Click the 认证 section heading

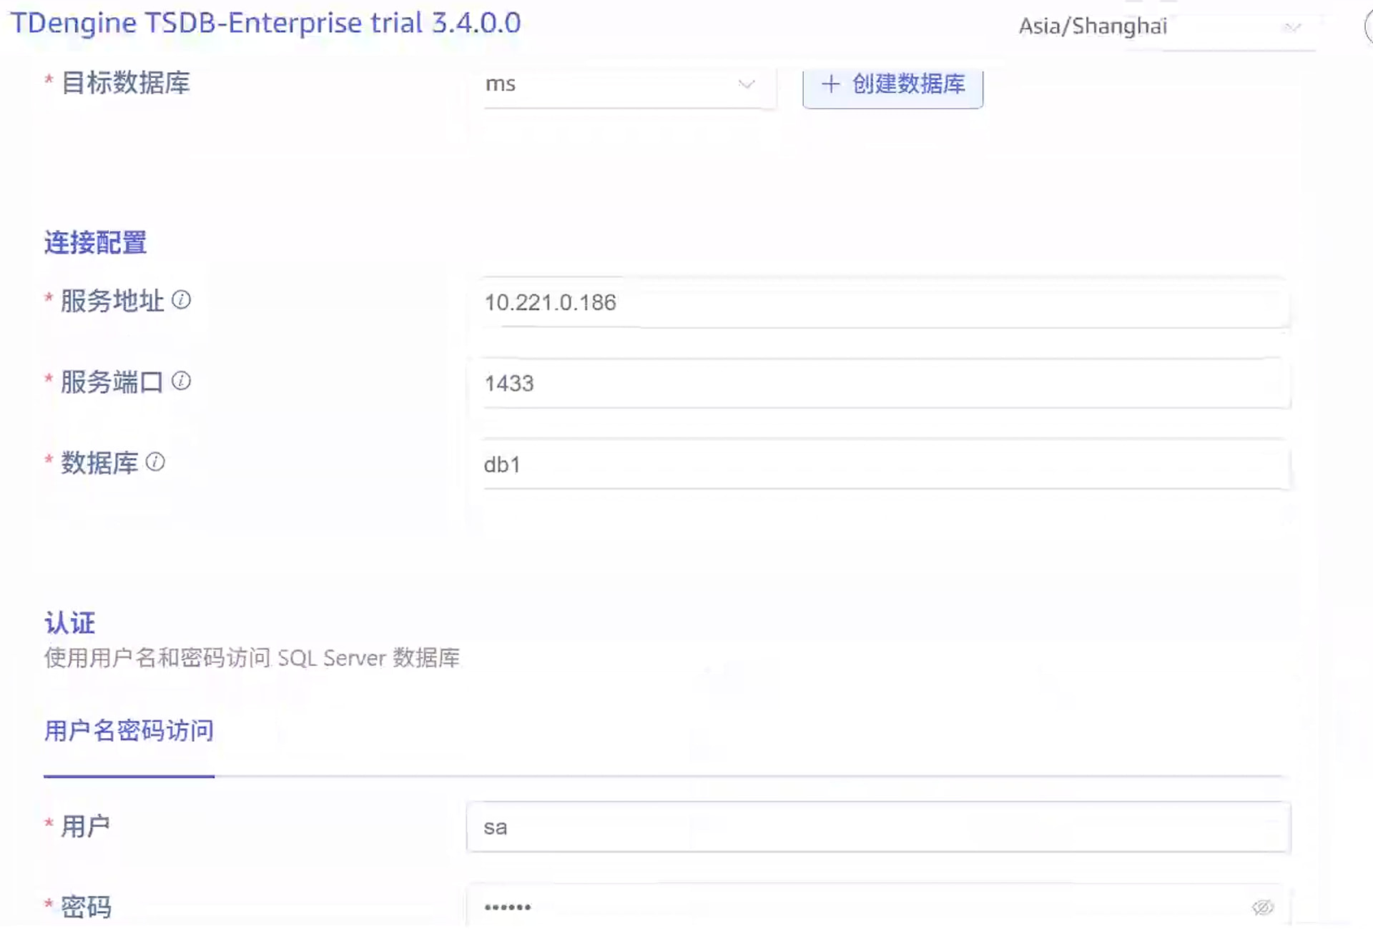69,623
